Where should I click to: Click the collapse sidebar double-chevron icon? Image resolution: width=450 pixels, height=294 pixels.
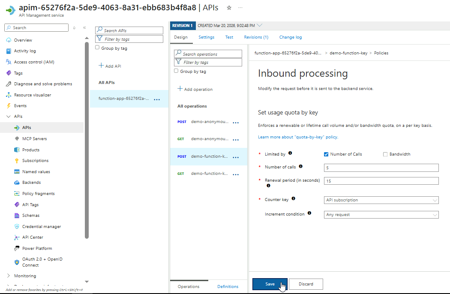[84, 28]
